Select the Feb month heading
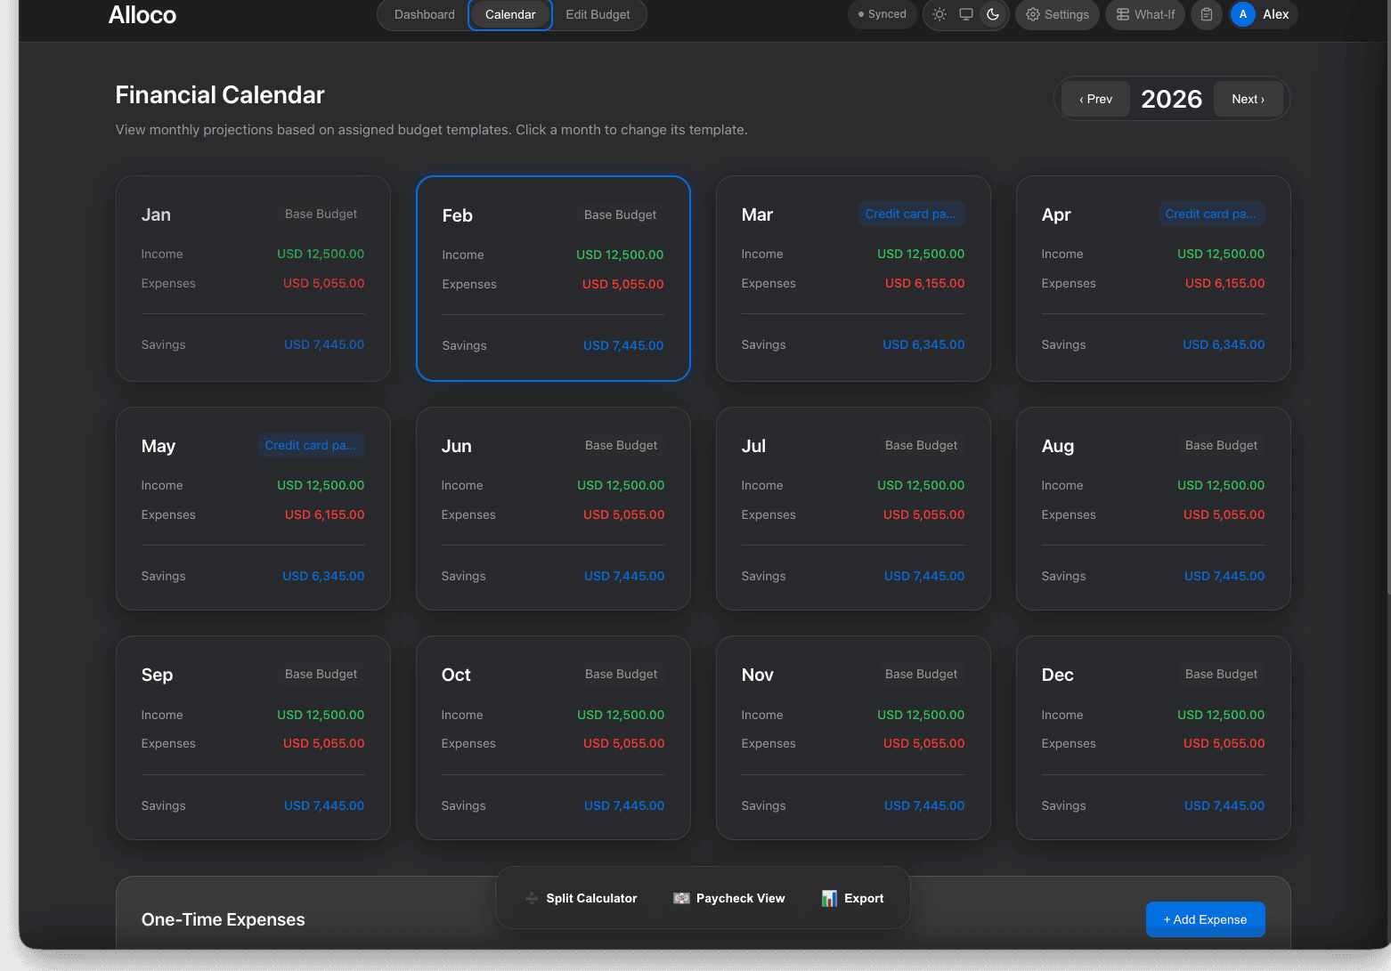Viewport: 1391px width, 971px height. (457, 215)
